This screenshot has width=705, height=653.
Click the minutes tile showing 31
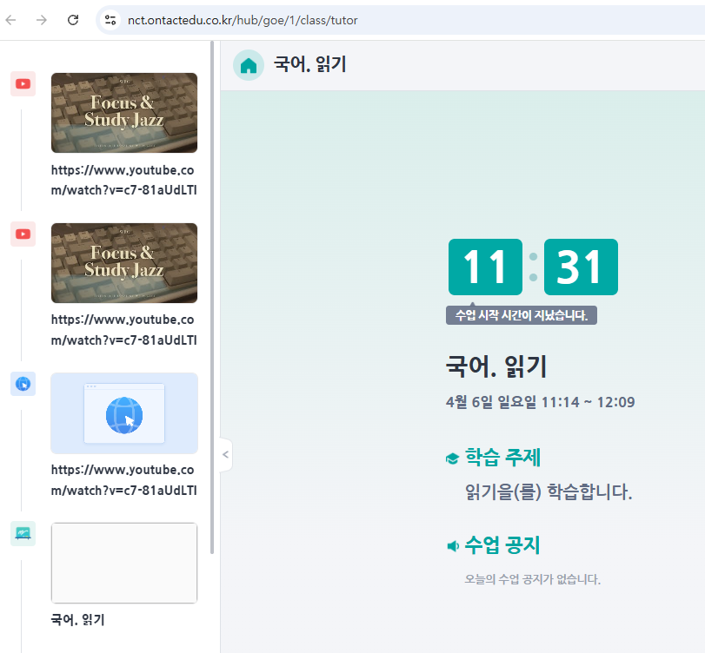[581, 267]
